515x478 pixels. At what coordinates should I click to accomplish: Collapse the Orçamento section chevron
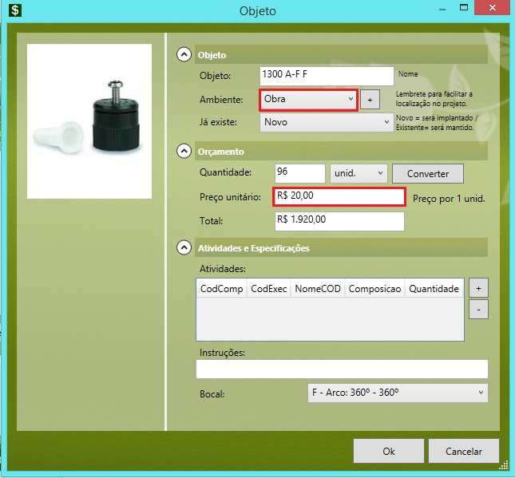coord(184,151)
